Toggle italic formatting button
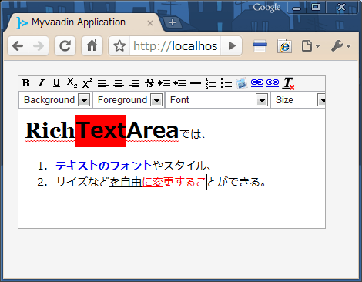 coord(42,83)
